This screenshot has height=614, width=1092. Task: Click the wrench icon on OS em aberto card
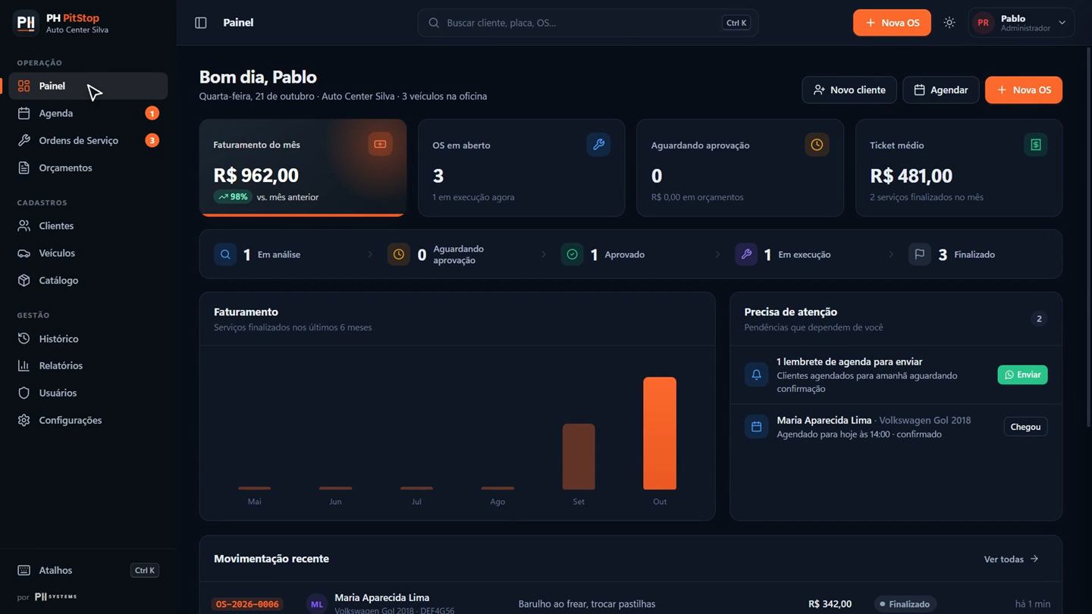click(x=598, y=144)
